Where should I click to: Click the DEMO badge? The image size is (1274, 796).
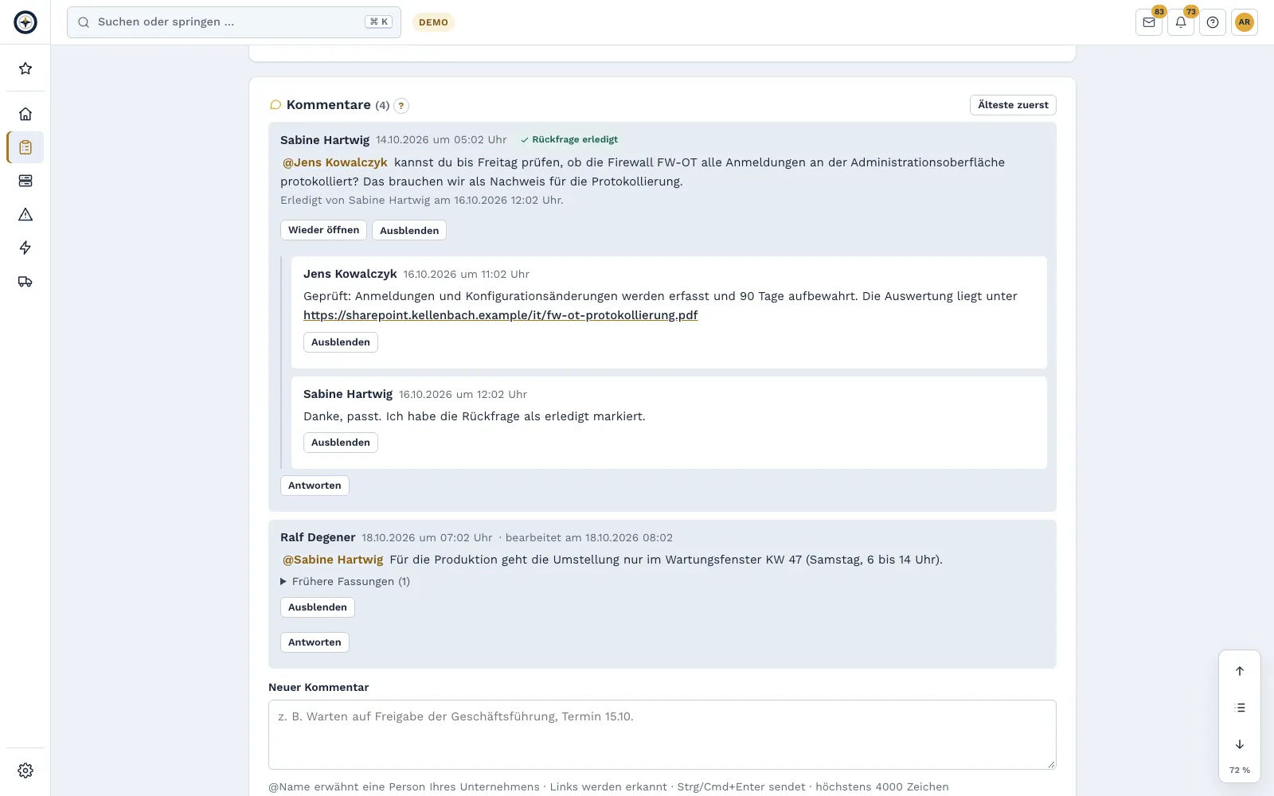tap(433, 22)
